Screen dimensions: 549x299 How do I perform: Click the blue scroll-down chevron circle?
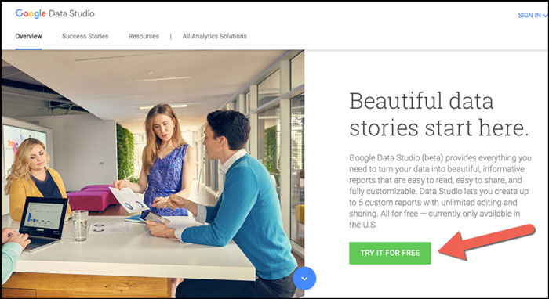[x=304, y=279]
